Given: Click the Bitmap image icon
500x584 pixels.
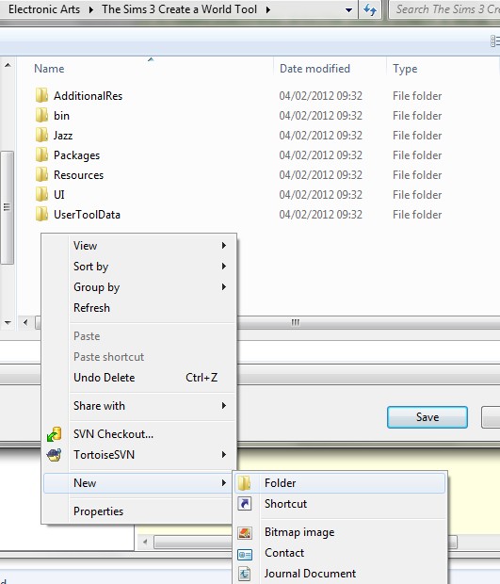Looking at the screenshot, I should pos(245,532).
